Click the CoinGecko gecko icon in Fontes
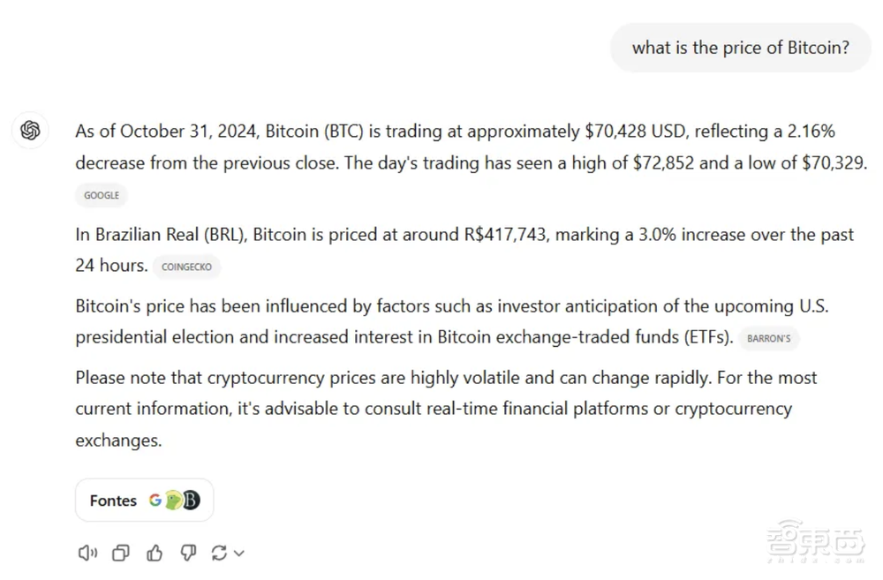This screenshot has height=580, width=883. [x=173, y=501]
